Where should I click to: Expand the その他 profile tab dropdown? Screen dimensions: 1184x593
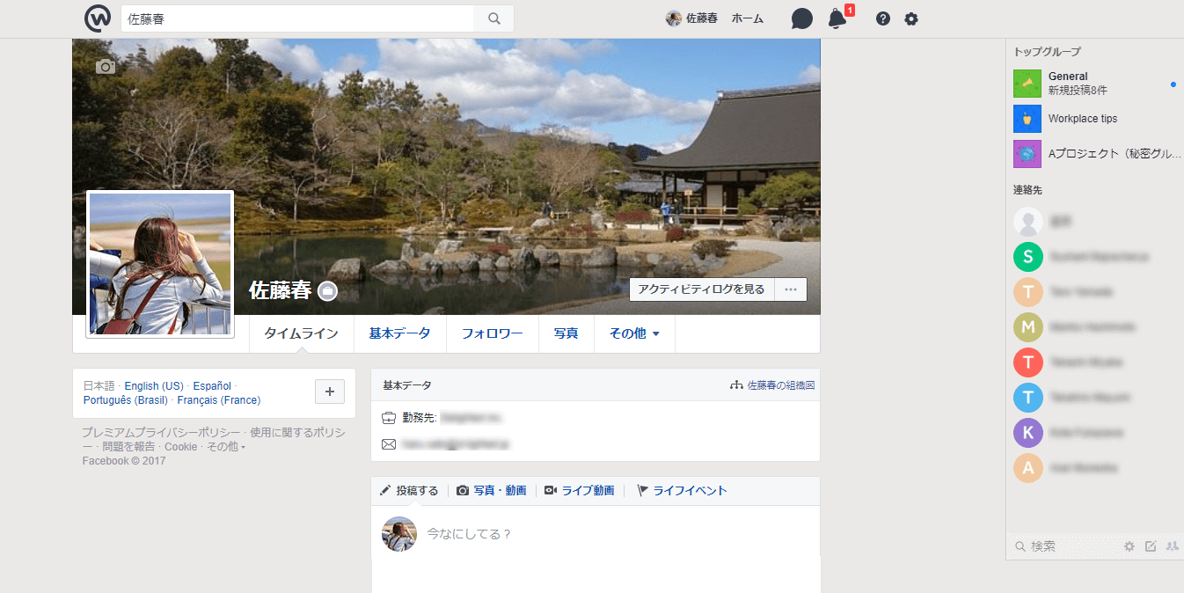tap(634, 333)
